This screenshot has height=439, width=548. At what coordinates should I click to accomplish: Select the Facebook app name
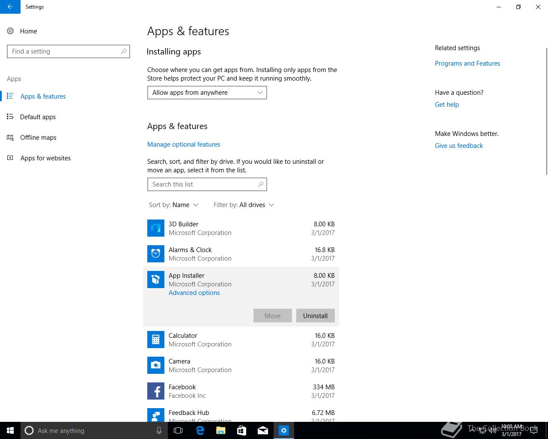coord(182,387)
